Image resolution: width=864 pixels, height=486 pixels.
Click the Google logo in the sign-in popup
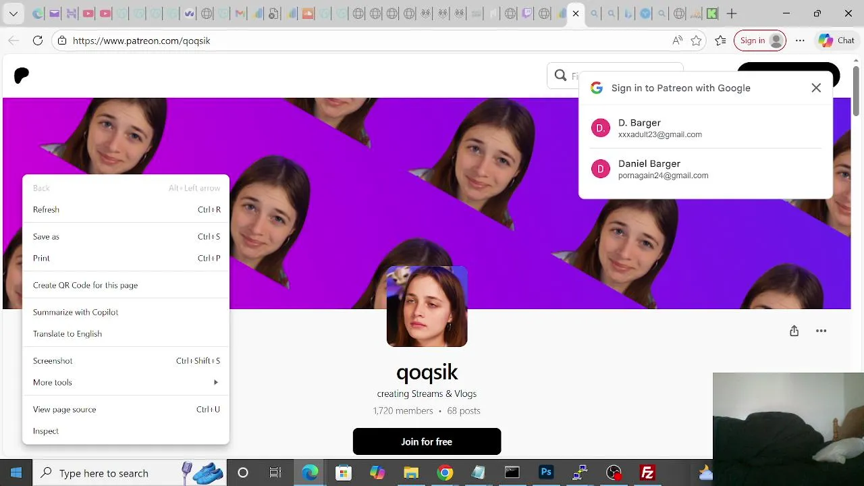pyautogui.click(x=596, y=88)
